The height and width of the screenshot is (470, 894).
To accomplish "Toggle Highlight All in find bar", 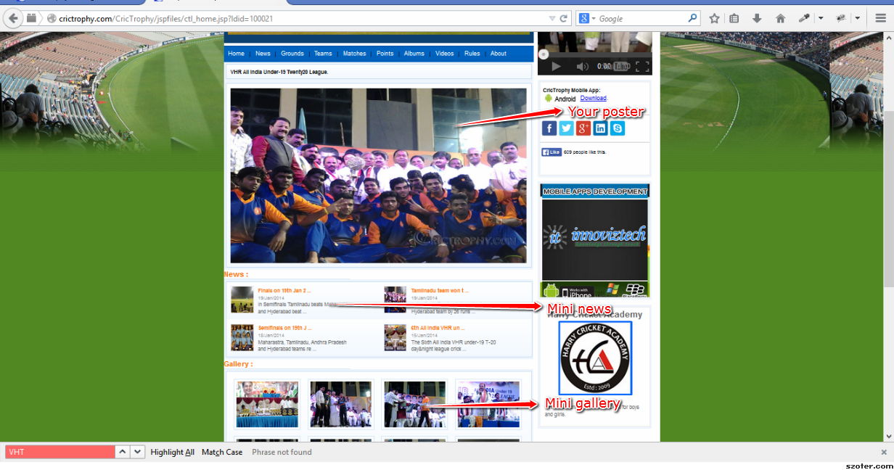I will click(172, 452).
